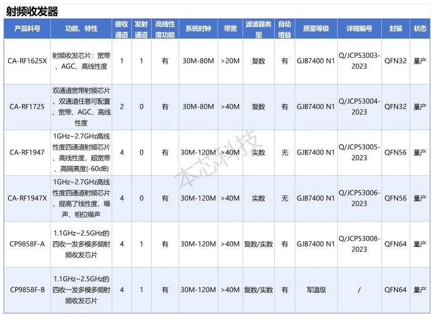Click the 射频收发器 title heading
Screen dimensions: 434x317
[32, 11]
